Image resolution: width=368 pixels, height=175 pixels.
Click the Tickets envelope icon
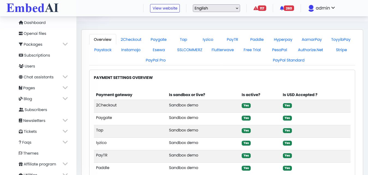coord(20,131)
